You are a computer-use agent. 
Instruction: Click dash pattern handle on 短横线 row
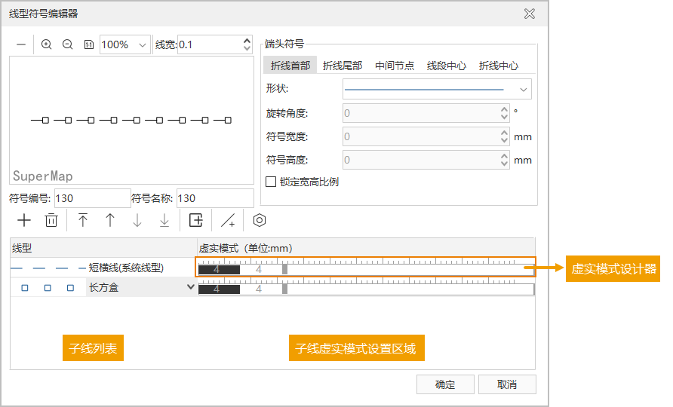click(x=284, y=269)
